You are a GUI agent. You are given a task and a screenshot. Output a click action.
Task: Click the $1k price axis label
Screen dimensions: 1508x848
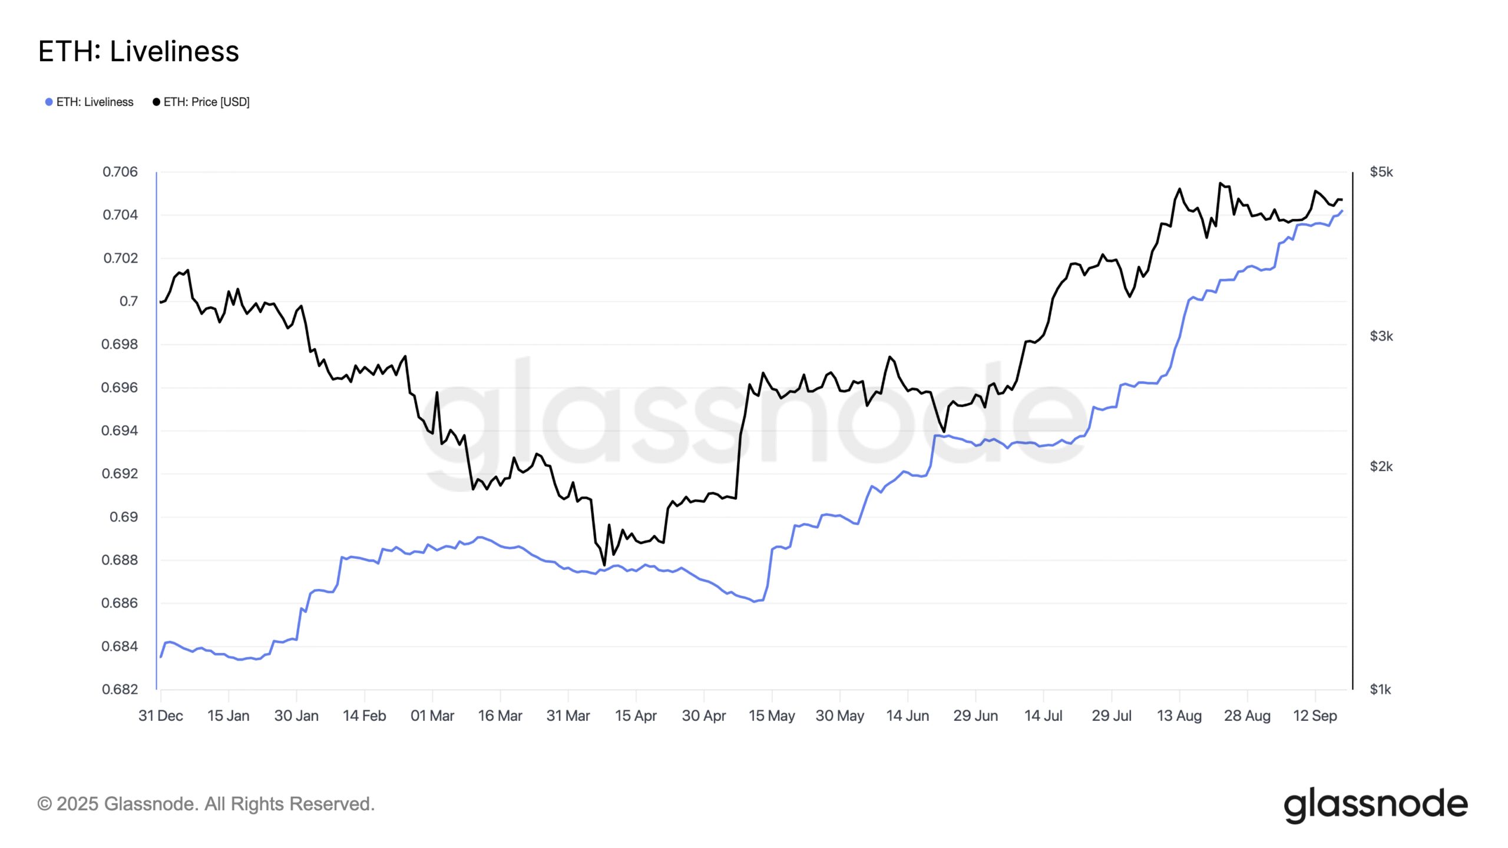(1380, 689)
